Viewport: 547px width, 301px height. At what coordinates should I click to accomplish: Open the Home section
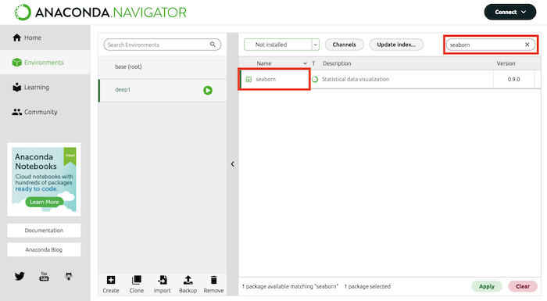[x=45, y=38]
